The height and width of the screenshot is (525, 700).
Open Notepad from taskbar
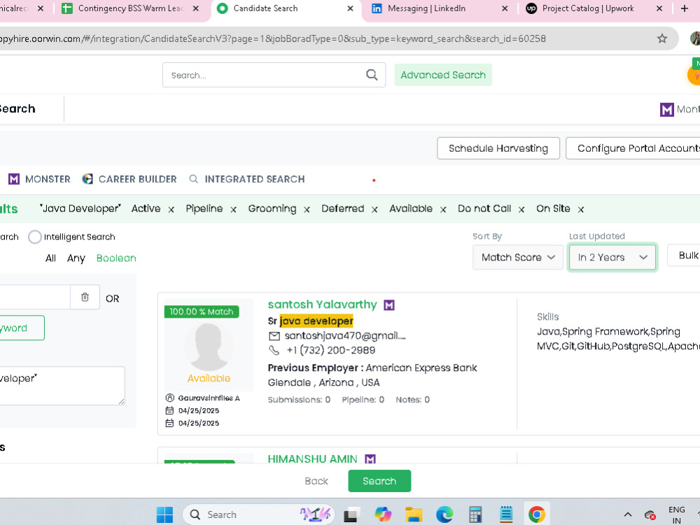506,514
